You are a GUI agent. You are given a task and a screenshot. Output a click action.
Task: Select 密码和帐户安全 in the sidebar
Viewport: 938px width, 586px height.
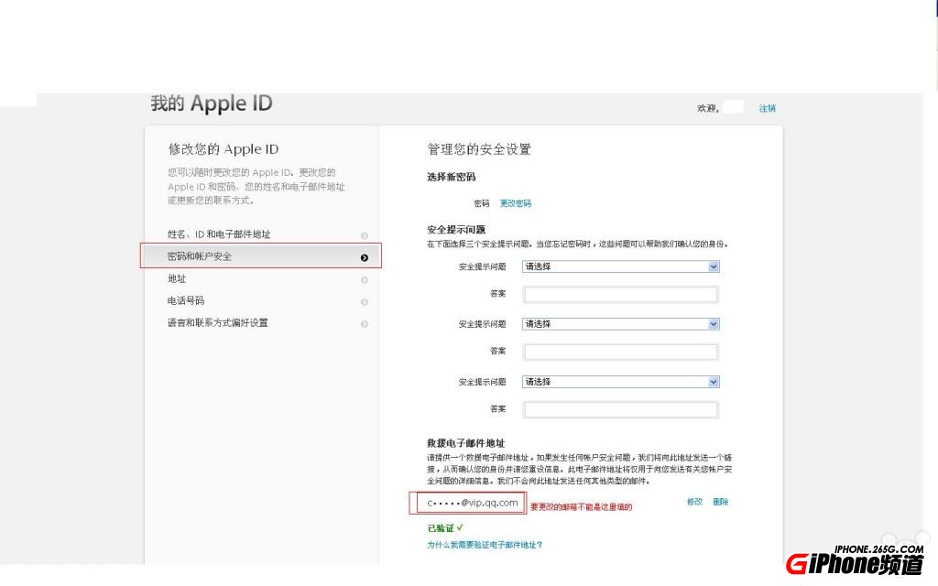202,256
